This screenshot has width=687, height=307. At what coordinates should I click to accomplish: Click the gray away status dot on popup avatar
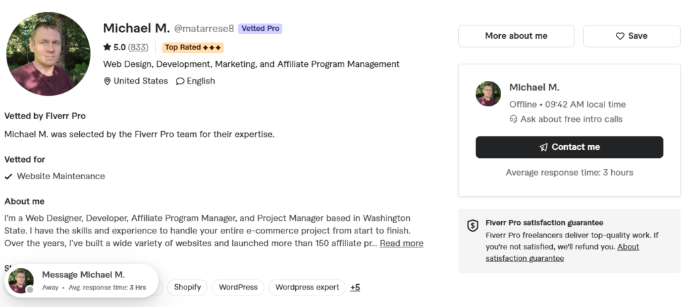[30, 290]
